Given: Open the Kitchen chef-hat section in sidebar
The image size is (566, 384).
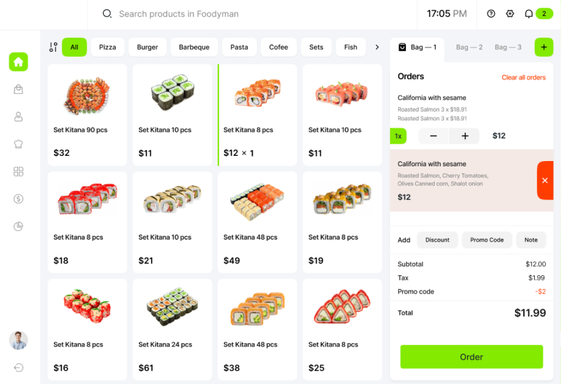Looking at the screenshot, I should pyautogui.click(x=18, y=144).
